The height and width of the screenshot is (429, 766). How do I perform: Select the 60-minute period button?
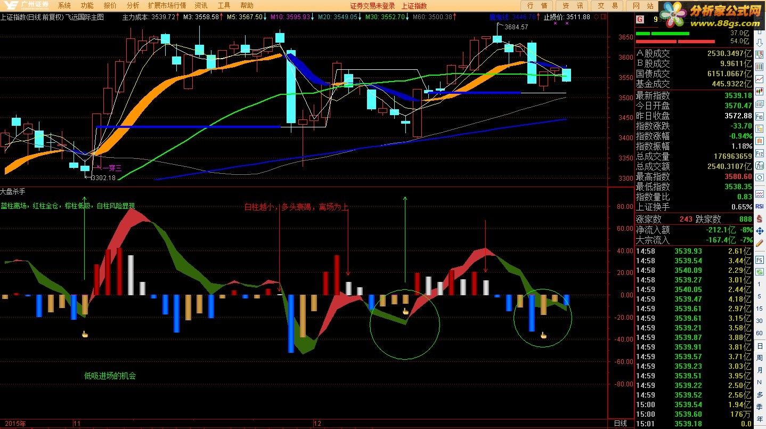click(760, 333)
